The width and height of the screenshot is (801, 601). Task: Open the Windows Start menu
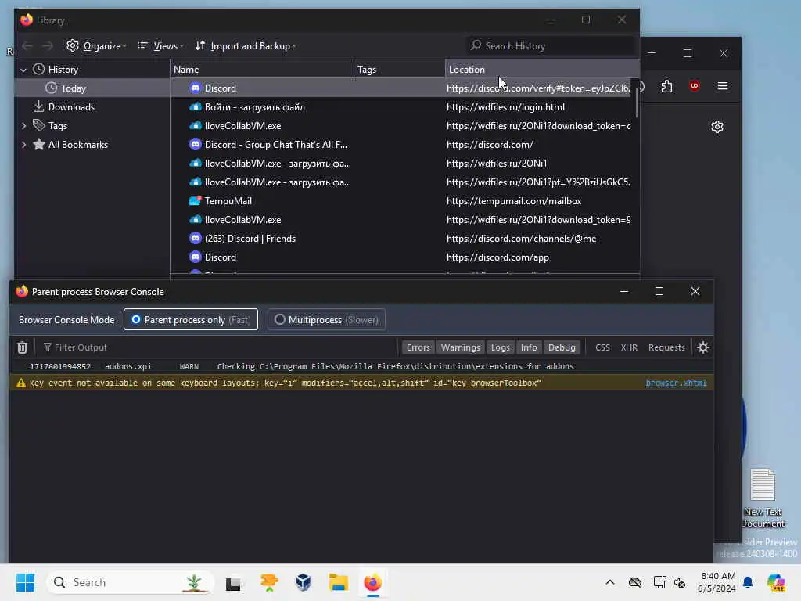(x=25, y=582)
